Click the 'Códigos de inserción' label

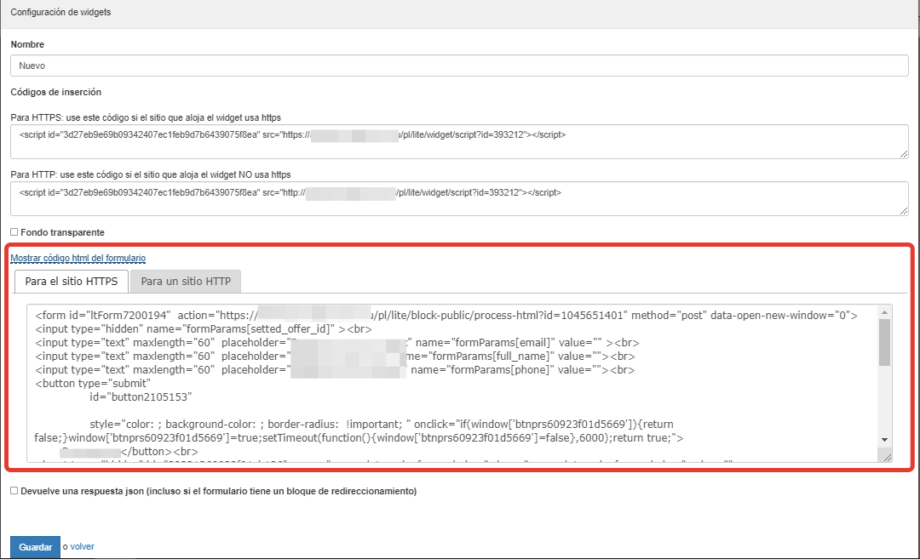pos(55,92)
